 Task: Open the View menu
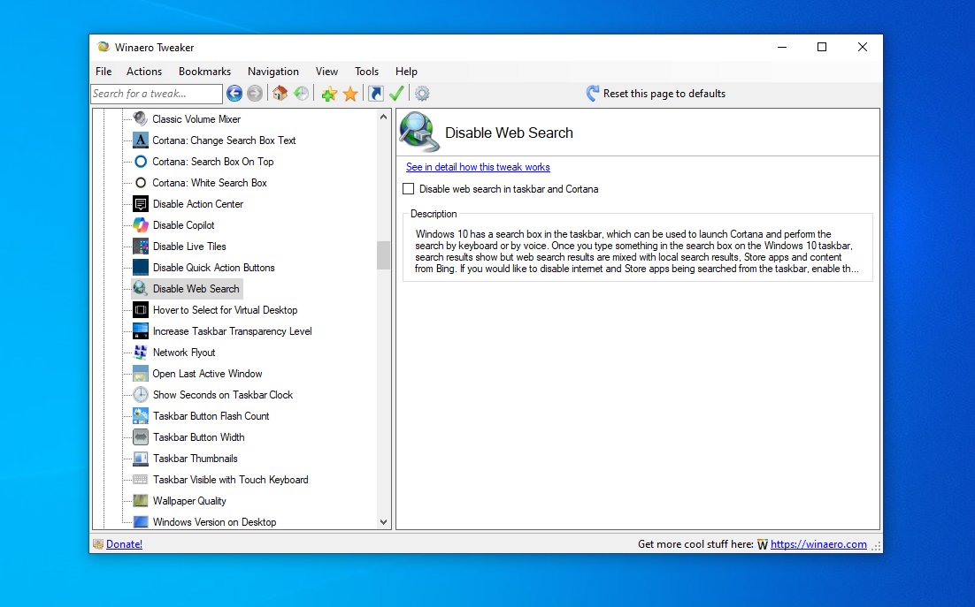(326, 72)
